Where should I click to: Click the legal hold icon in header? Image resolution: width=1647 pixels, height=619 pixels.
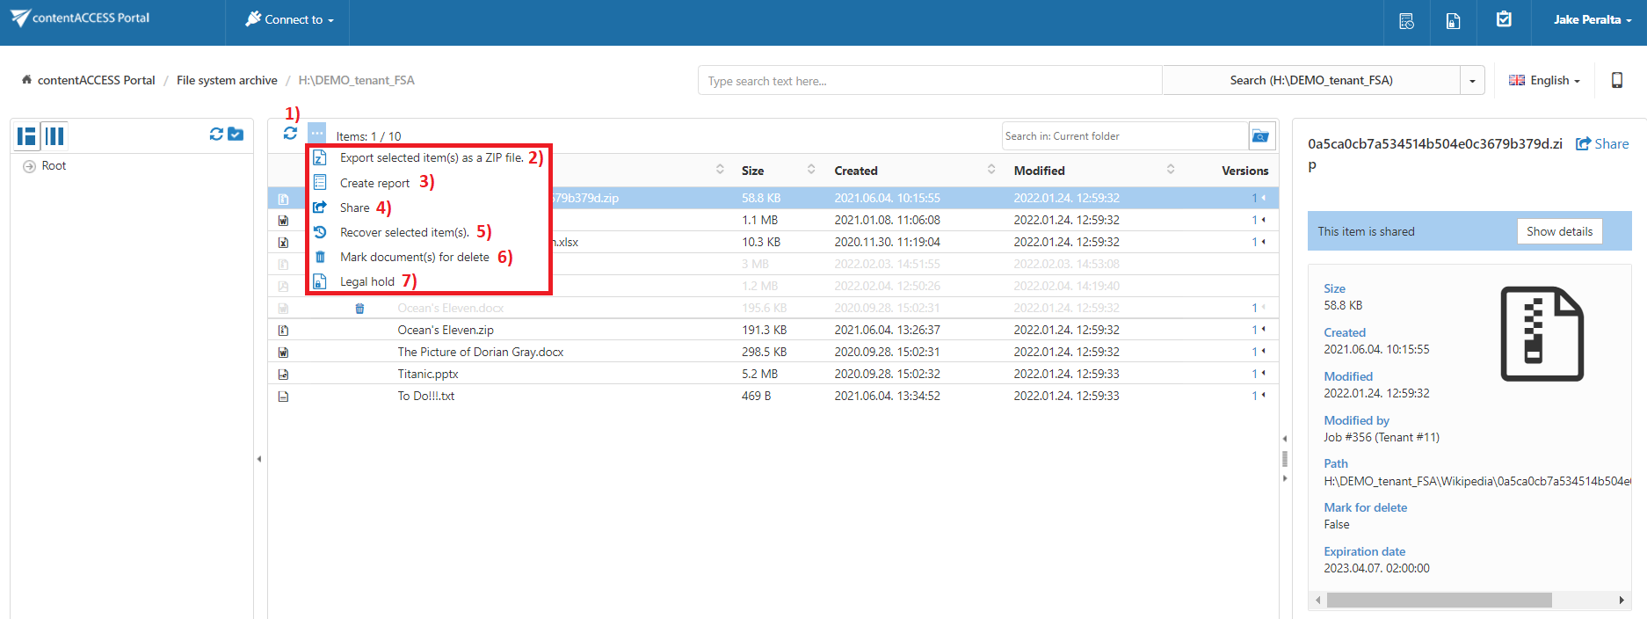1453,21
